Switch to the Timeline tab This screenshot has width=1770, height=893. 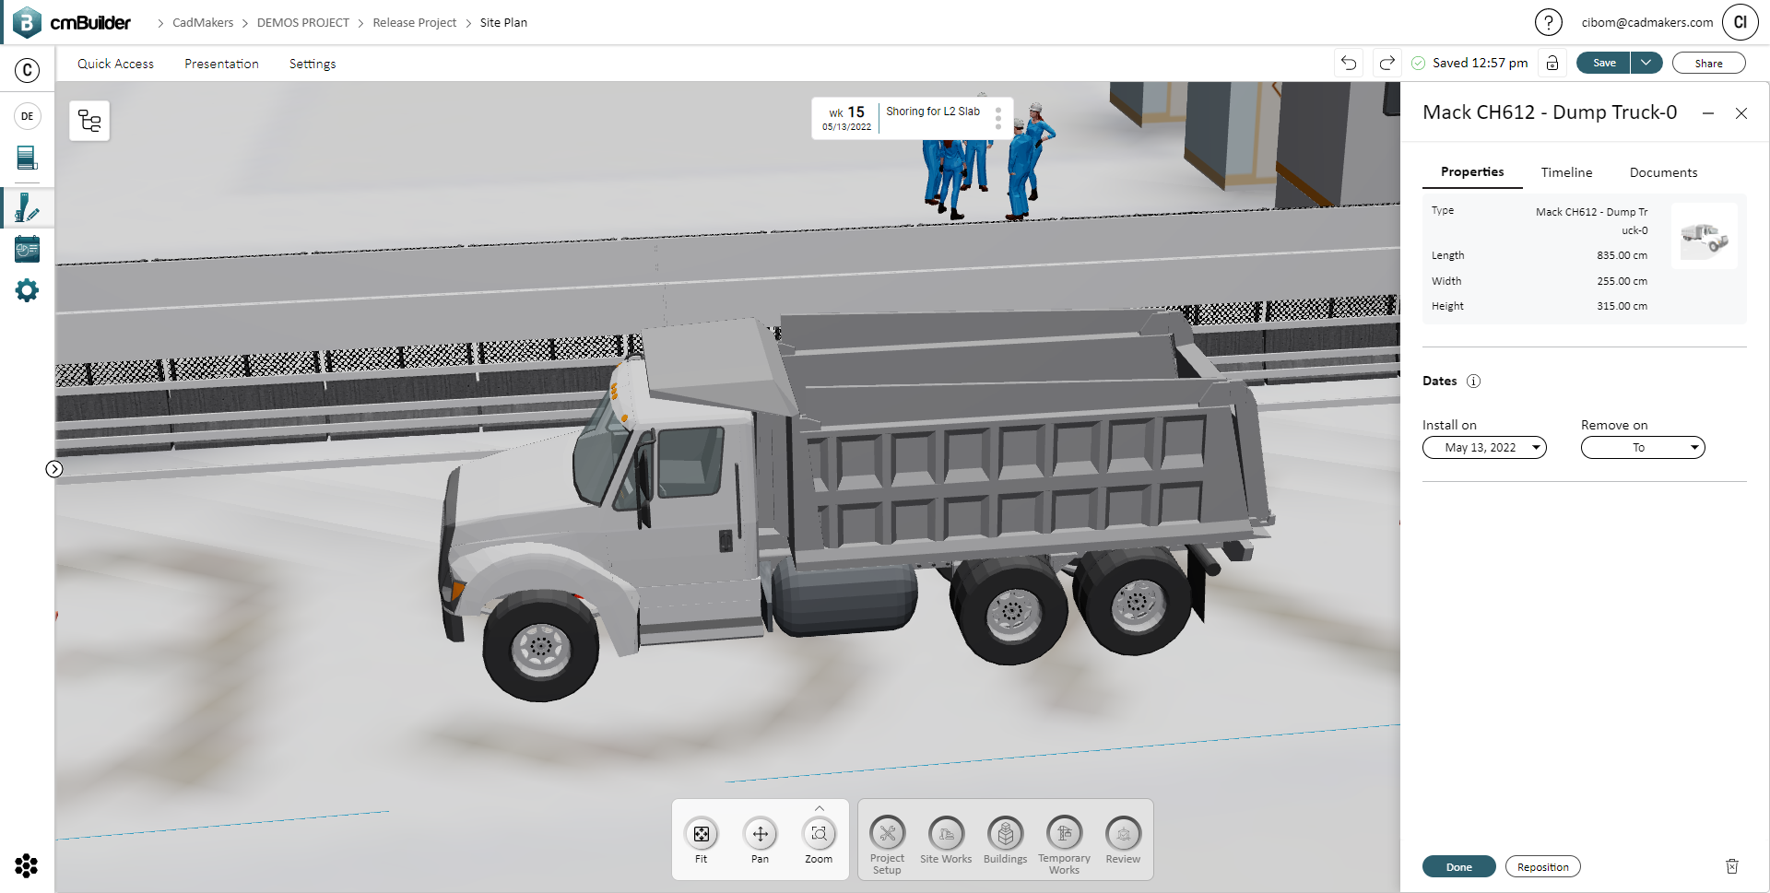pyautogui.click(x=1566, y=172)
